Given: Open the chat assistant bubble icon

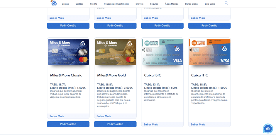Looking at the screenshot, I should coord(268,129).
